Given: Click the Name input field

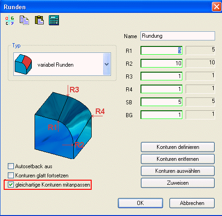Looking at the screenshot, I should 178,36.
